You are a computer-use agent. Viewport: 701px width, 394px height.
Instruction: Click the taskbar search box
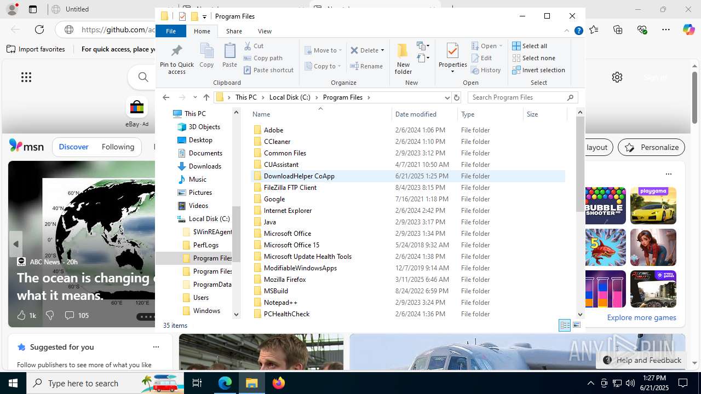pyautogui.click(x=105, y=383)
